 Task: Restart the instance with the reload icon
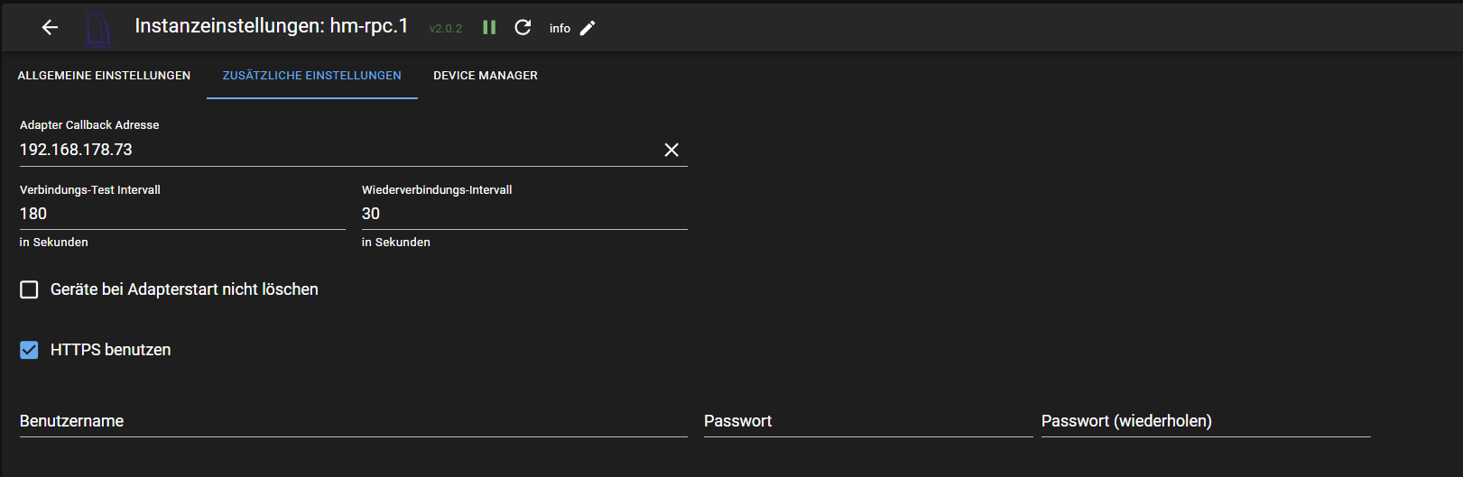pyautogui.click(x=523, y=28)
